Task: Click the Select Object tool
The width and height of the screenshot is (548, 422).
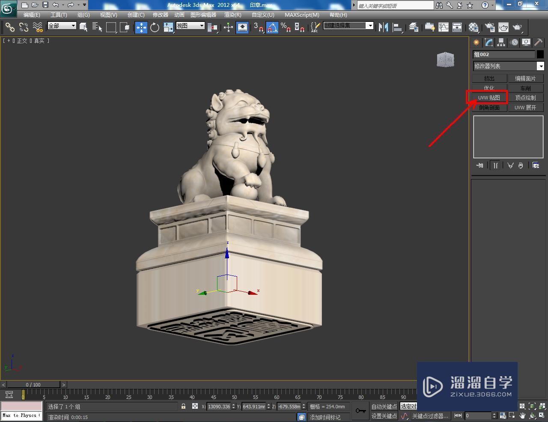Action: coord(84,27)
